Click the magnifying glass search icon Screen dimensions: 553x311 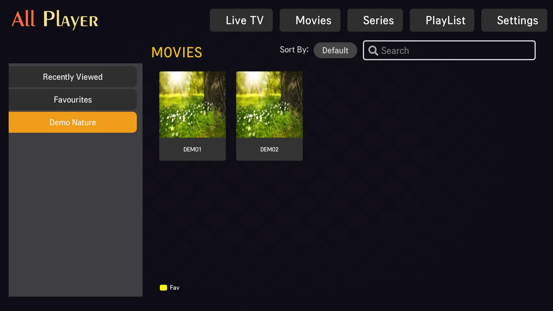(373, 51)
